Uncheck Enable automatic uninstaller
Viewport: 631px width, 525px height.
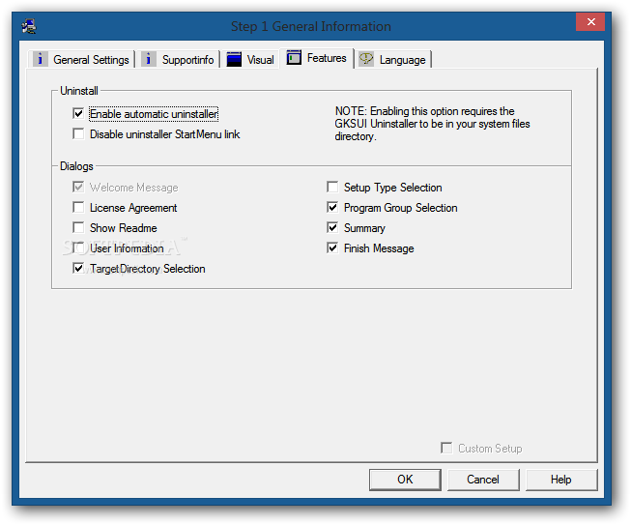coord(78,114)
